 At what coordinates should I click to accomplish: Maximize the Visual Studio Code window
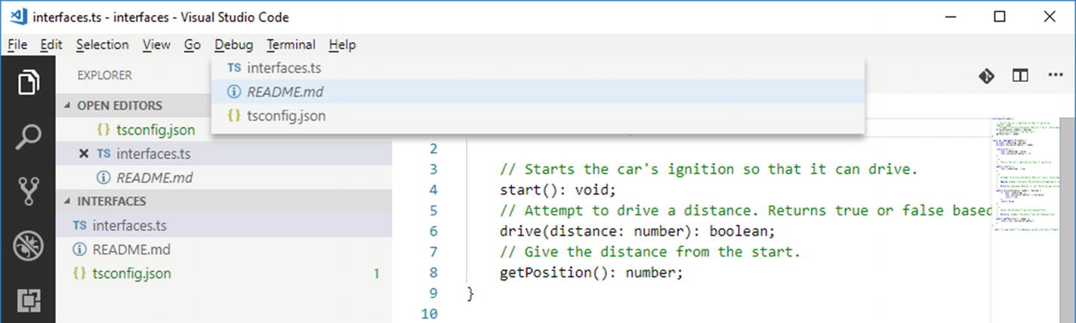pos(1000,17)
